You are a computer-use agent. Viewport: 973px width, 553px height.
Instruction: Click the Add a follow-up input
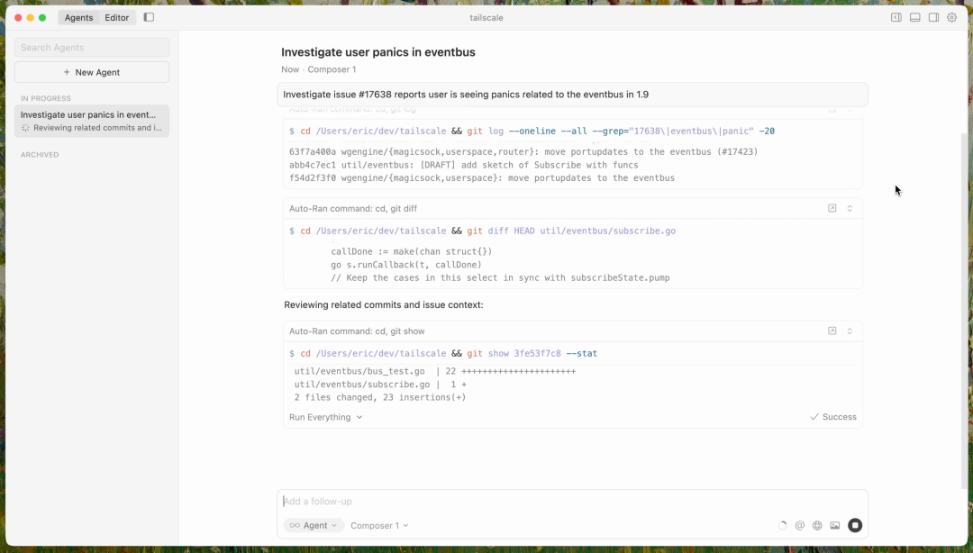click(572, 501)
